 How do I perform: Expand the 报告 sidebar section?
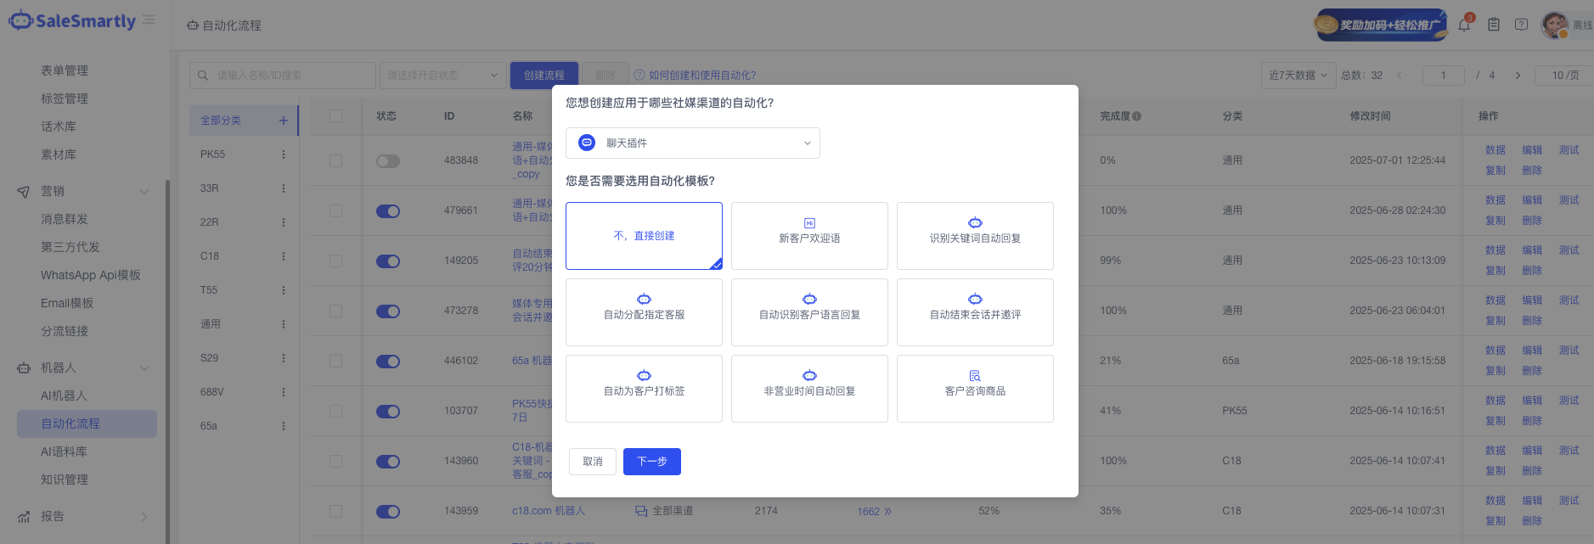[x=144, y=517]
